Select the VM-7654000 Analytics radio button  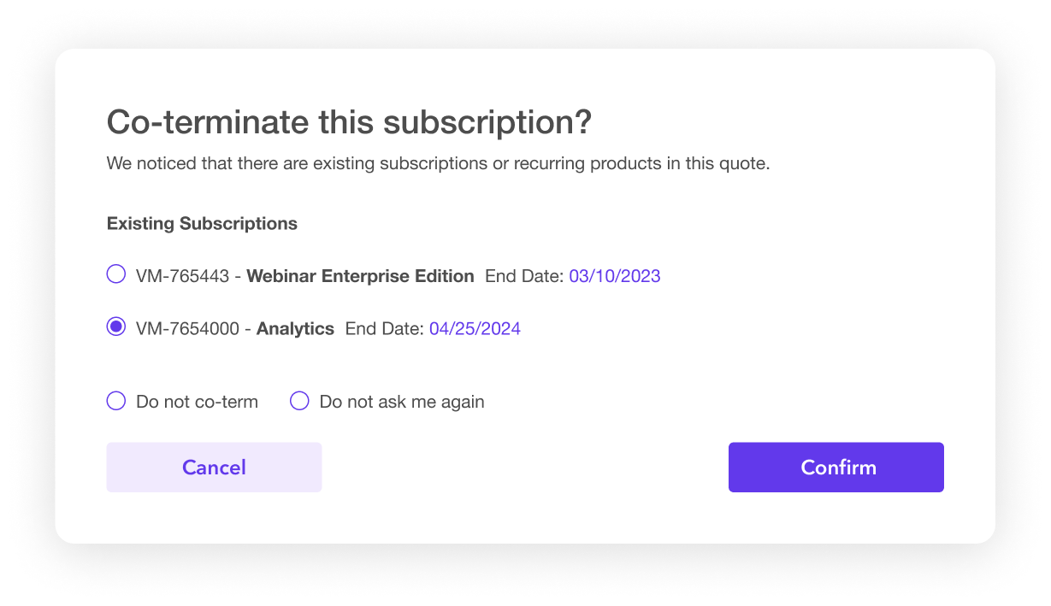(x=115, y=327)
